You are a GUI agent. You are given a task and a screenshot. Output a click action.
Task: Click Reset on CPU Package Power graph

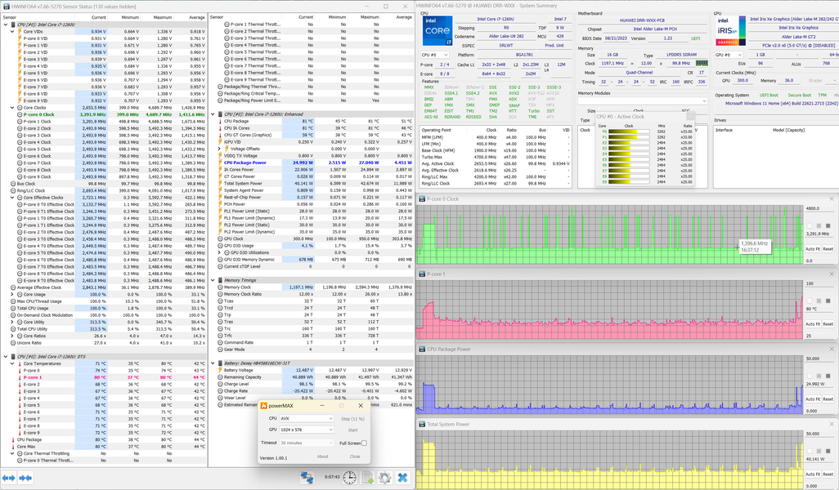pyautogui.click(x=828, y=399)
